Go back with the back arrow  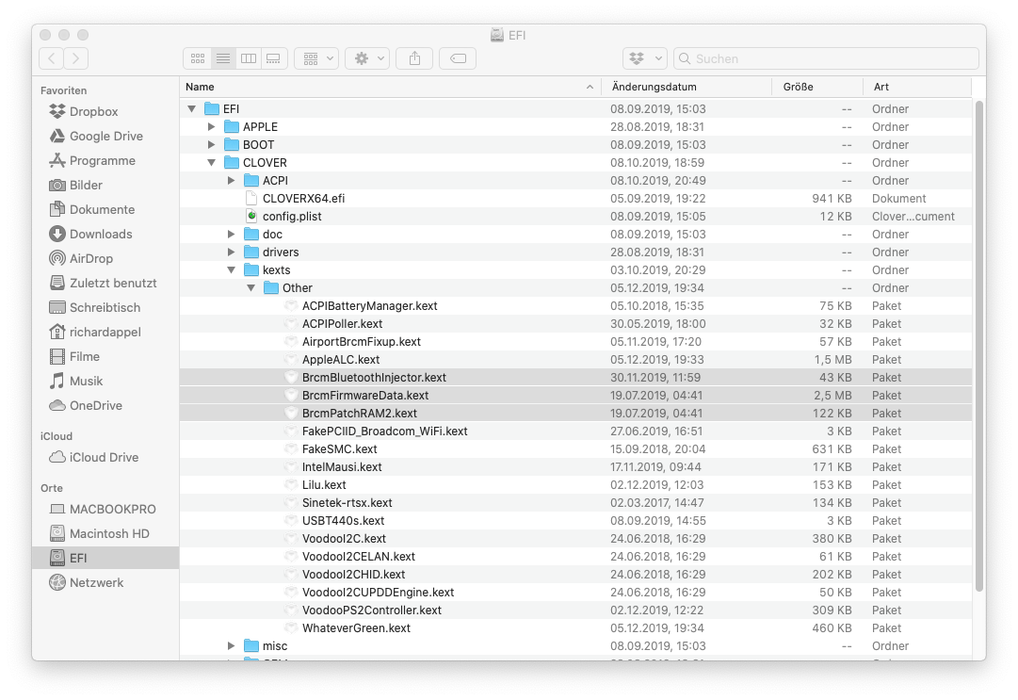tap(51, 58)
